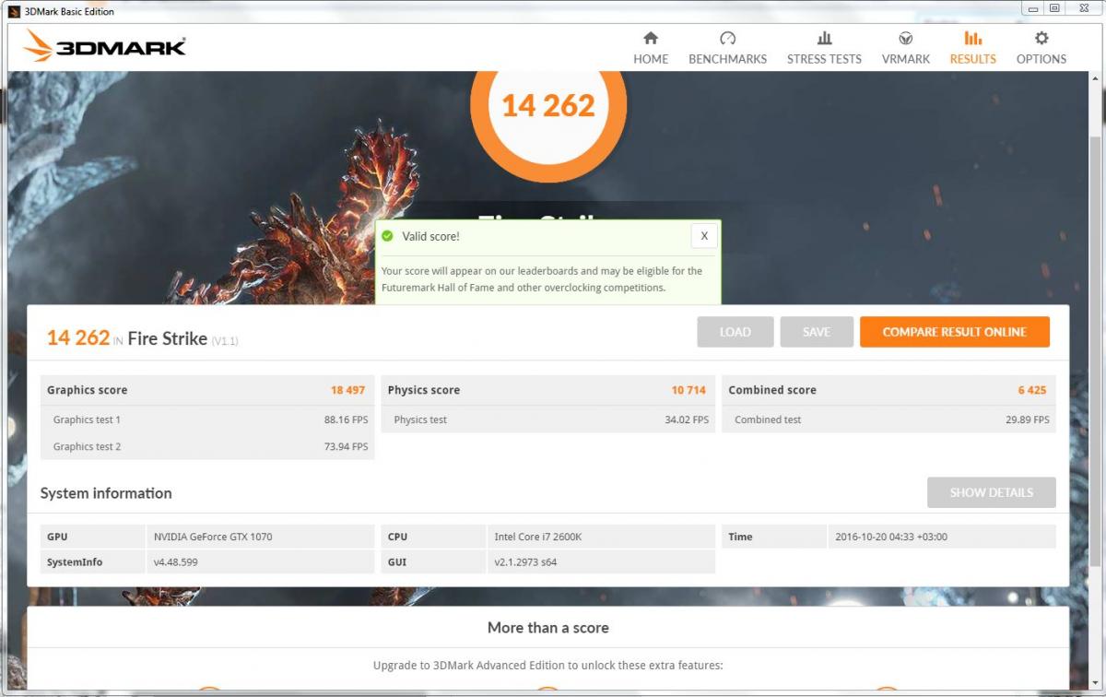Click the Save button
This screenshot has height=697, width=1106.
[x=816, y=332]
